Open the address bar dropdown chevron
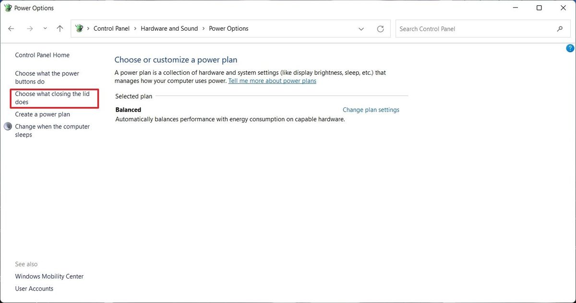 pos(361,29)
